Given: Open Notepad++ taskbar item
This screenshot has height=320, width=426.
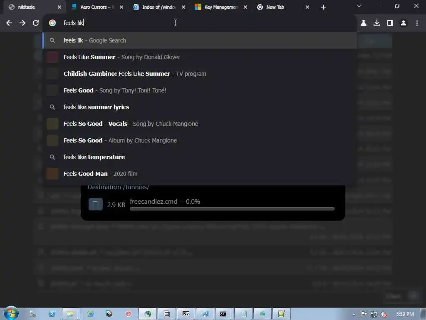Looking at the screenshot, I should 281,314.
